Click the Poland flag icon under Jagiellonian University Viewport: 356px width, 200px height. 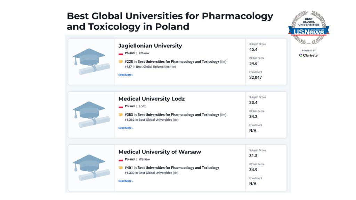click(x=121, y=53)
